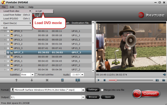Expand the UP26_1 tree row
The height and width of the screenshot is (105, 167).
coord(5,61)
